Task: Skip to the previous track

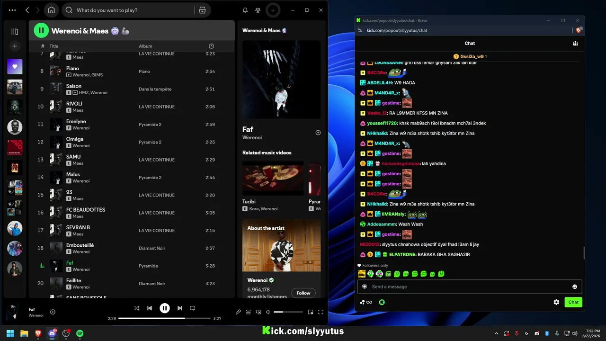Action: coord(150,308)
